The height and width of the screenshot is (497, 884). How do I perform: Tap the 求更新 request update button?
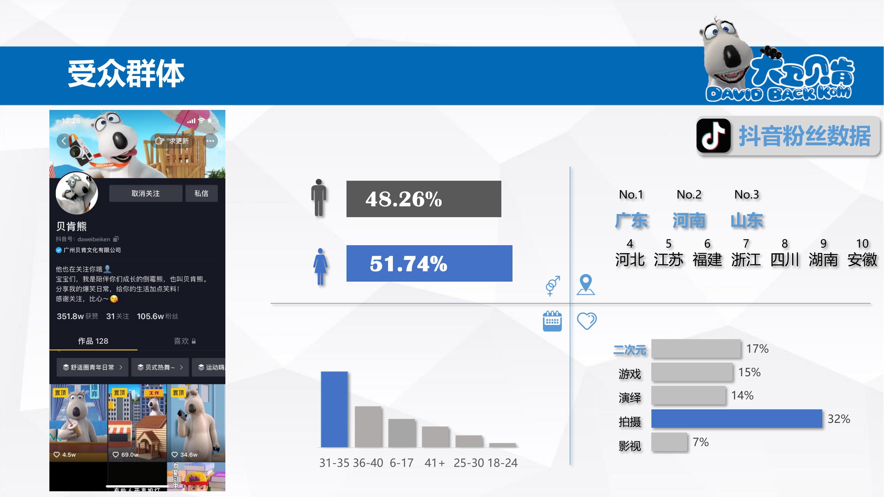173,141
